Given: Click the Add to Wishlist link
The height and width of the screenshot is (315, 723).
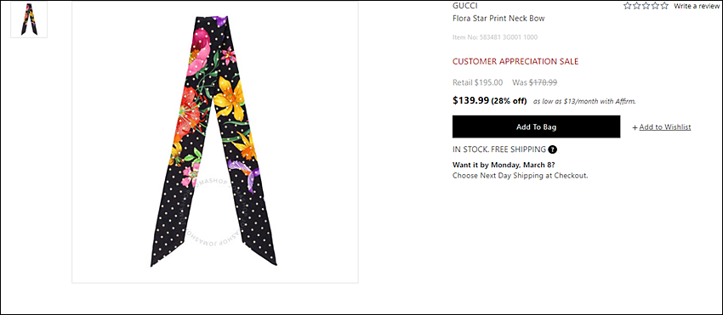Looking at the screenshot, I should point(665,127).
